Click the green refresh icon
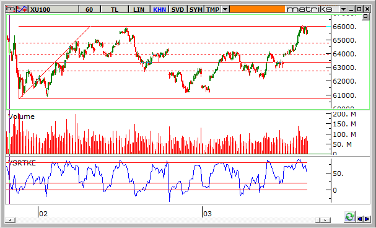 click(349, 217)
